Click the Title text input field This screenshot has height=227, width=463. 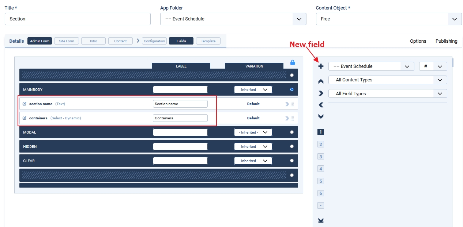78,19
